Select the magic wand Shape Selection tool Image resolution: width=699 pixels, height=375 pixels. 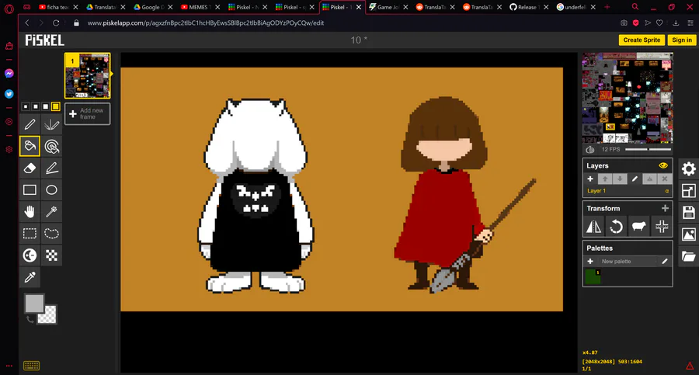(x=52, y=212)
